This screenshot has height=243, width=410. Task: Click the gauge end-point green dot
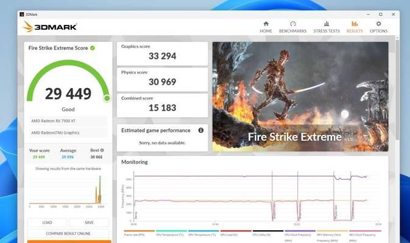click(107, 98)
